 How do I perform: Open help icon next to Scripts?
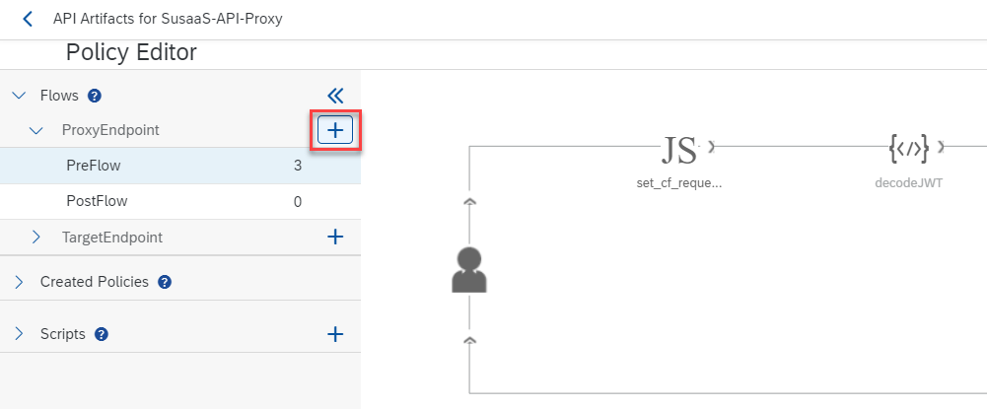pyautogui.click(x=102, y=334)
